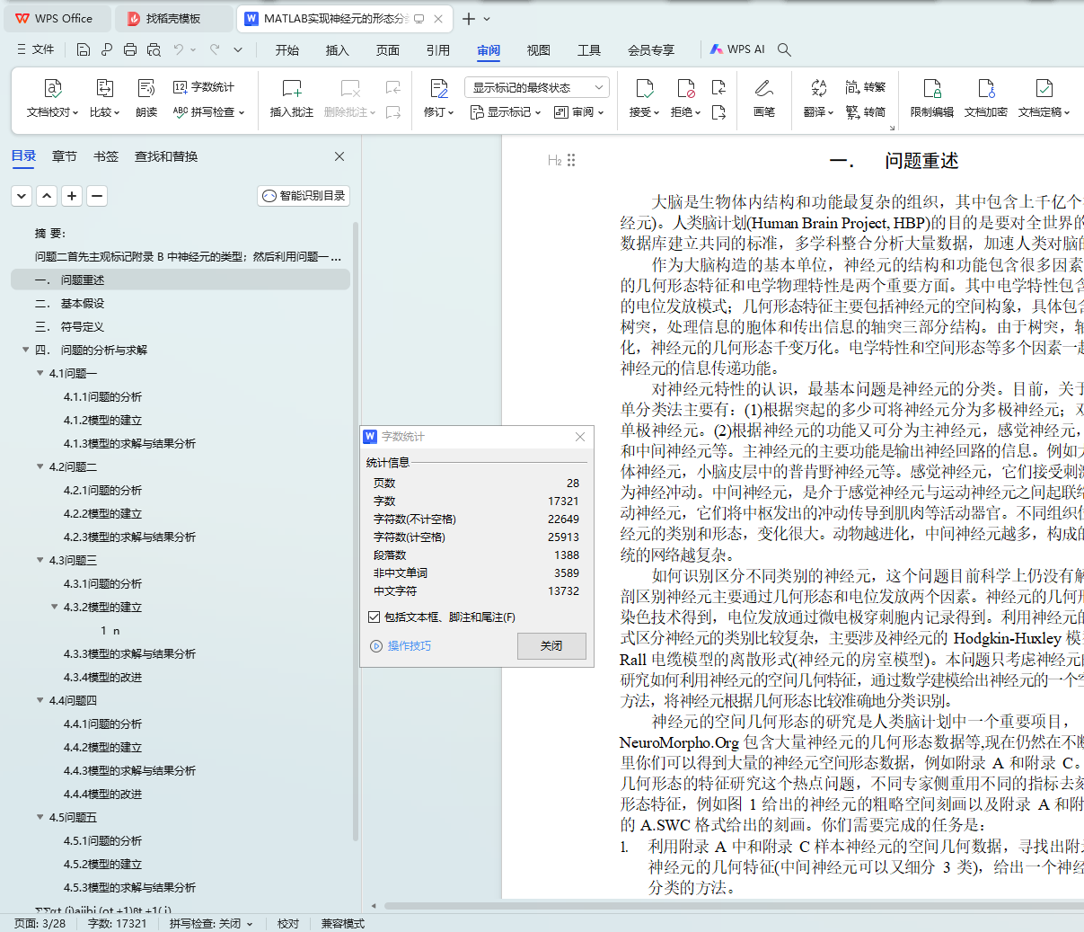
Task: Select 4.4.2模型的建立 in outline
Action: tap(102, 747)
